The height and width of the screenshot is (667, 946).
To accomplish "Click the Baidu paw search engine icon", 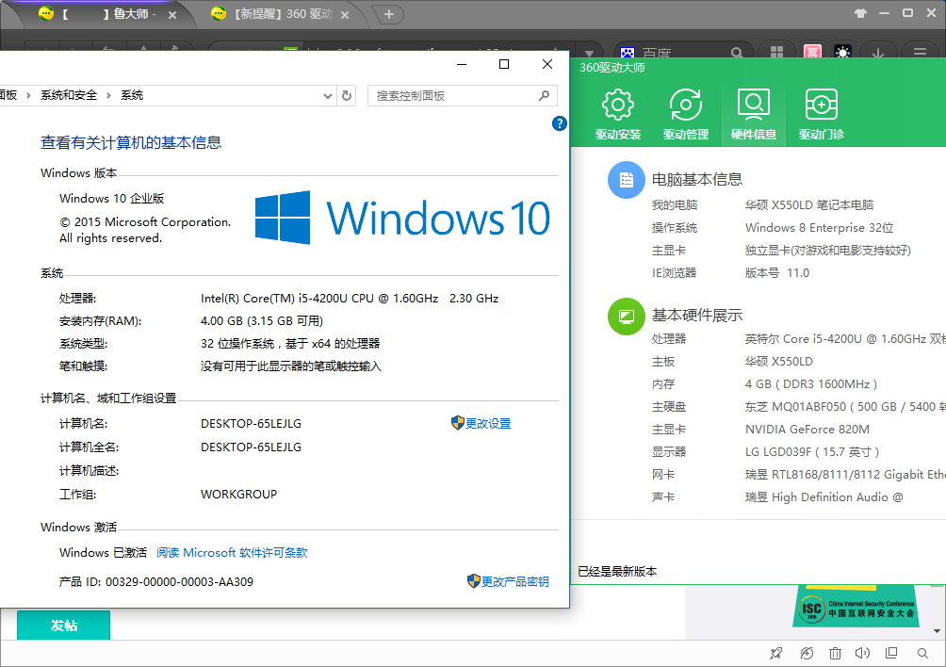I will [628, 53].
